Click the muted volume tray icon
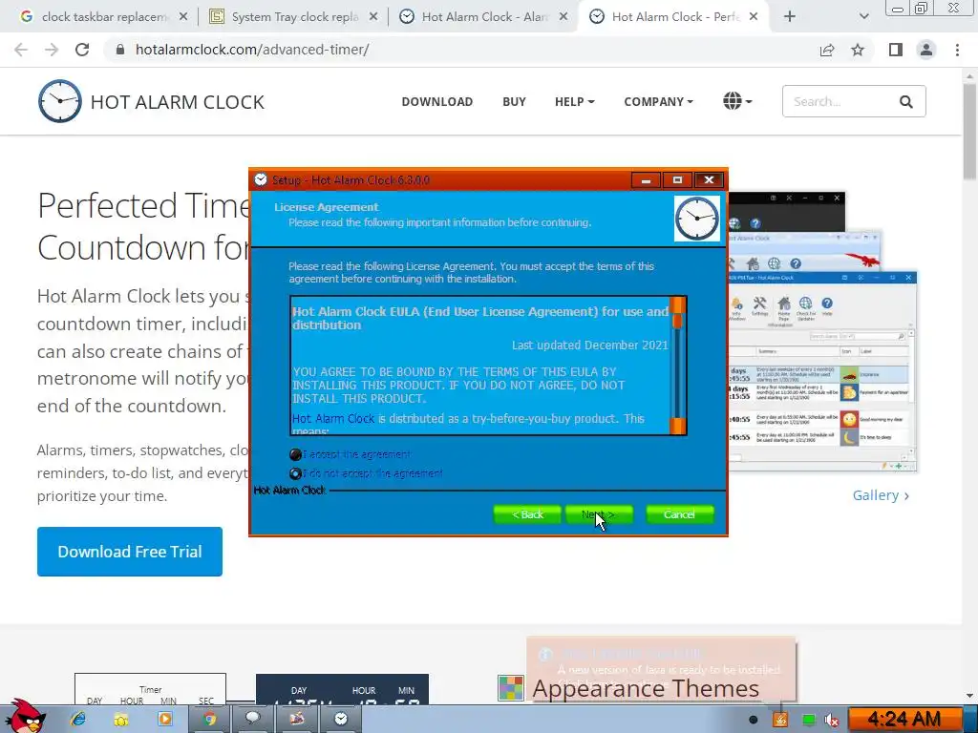The height and width of the screenshot is (733, 978). coord(831,720)
